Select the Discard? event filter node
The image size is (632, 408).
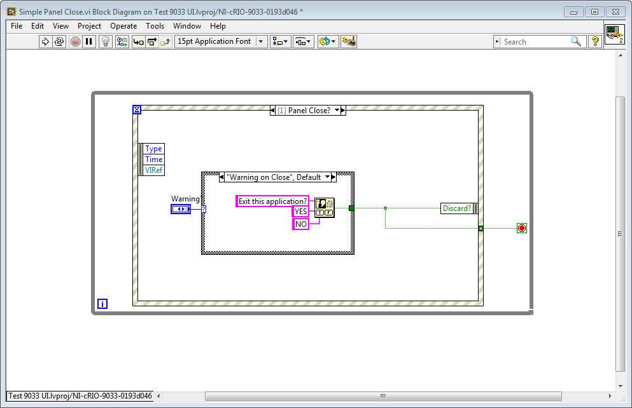pos(458,208)
